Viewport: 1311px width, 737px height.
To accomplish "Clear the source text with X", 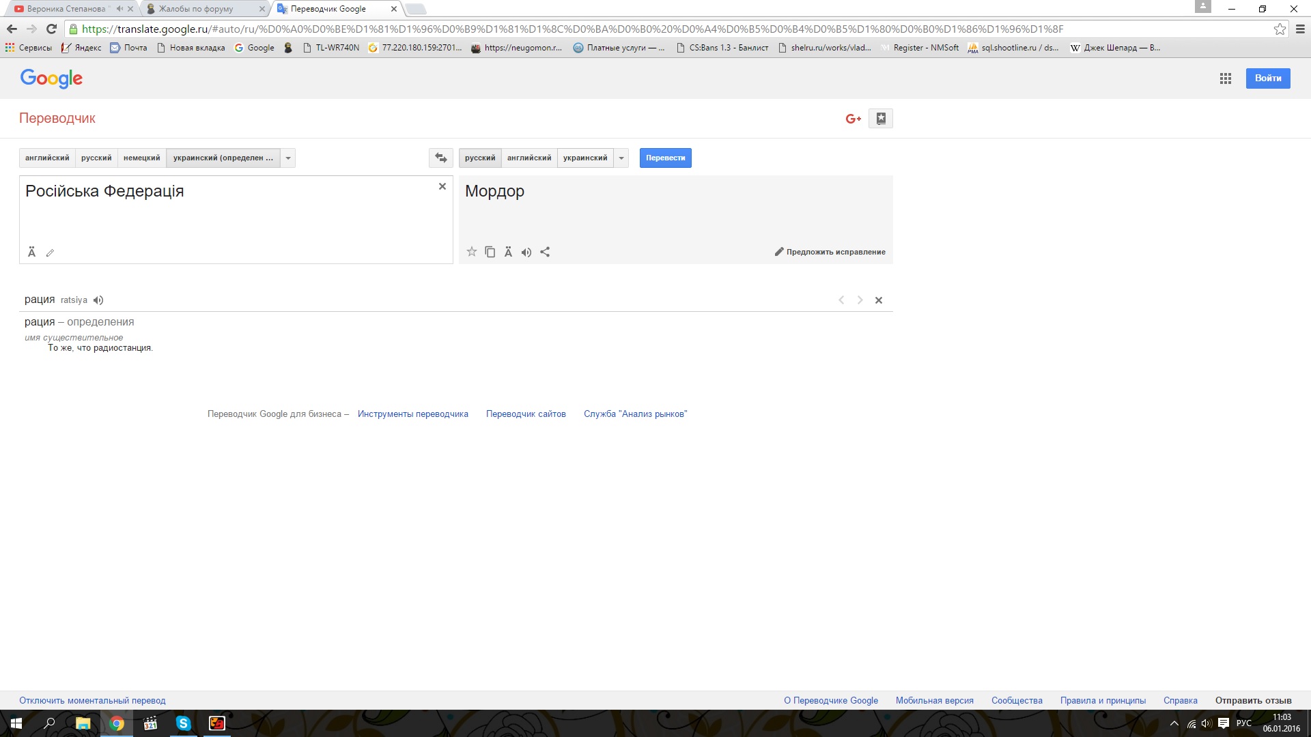I will coord(442,186).
